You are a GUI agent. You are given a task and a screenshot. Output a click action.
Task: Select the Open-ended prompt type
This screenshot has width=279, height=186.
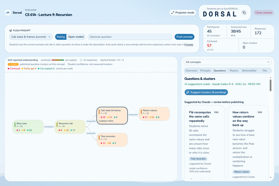tap(76, 37)
